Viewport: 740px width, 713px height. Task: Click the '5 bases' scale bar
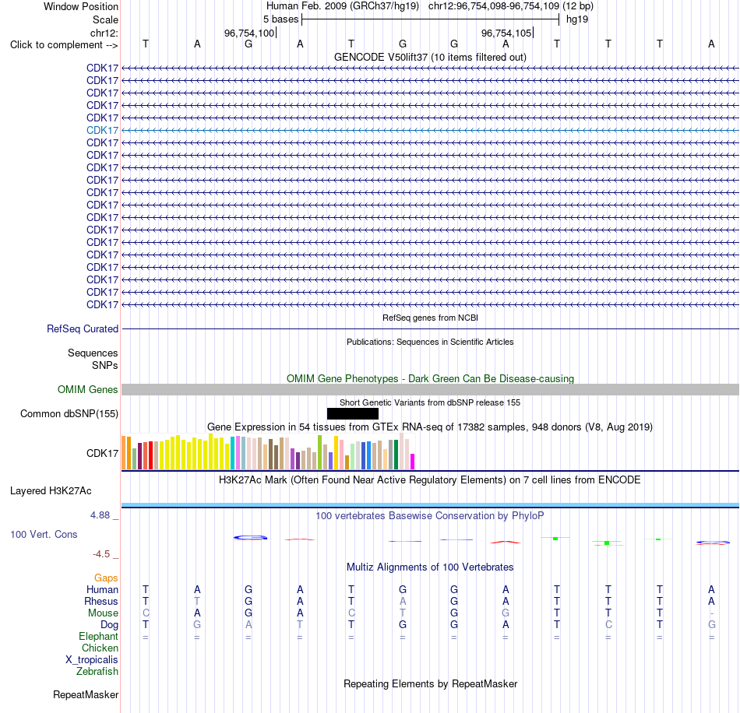430,19
